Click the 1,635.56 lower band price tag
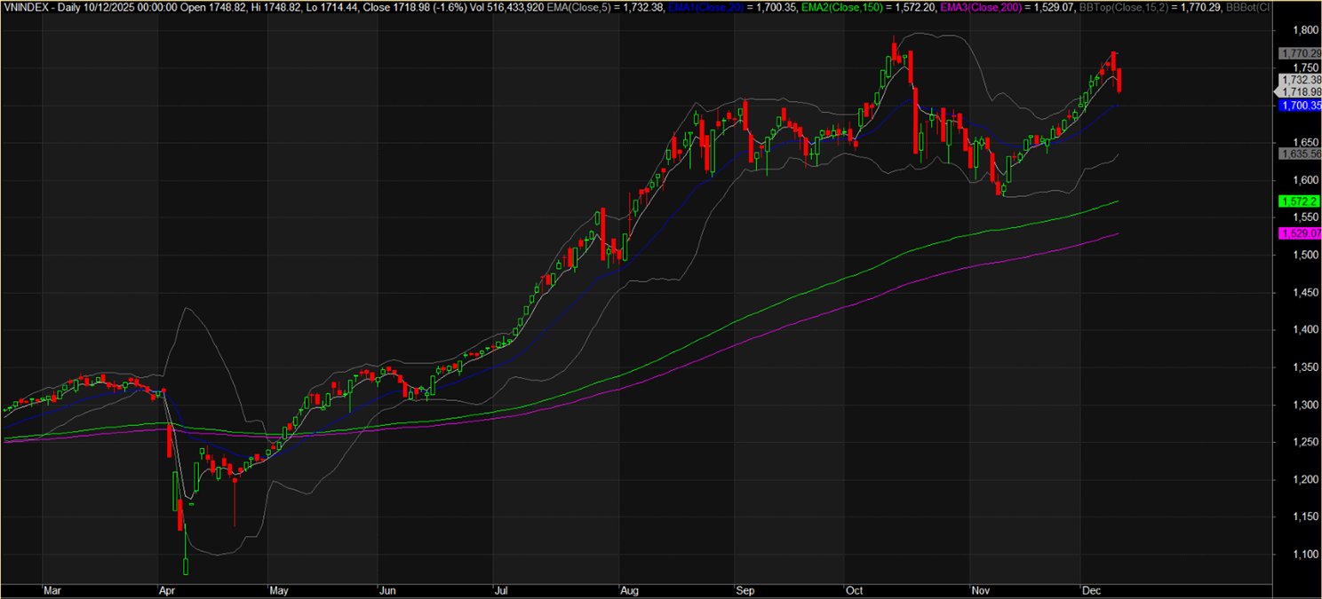1322x599 pixels. coord(1299,154)
